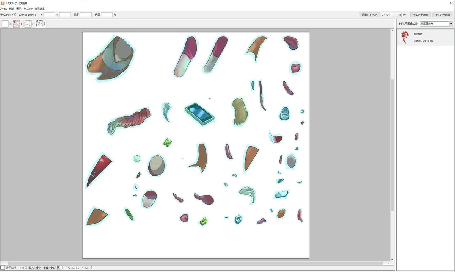The image size is (455, 272).
Task: Select the small pale green circle piece
Action: 137,158
